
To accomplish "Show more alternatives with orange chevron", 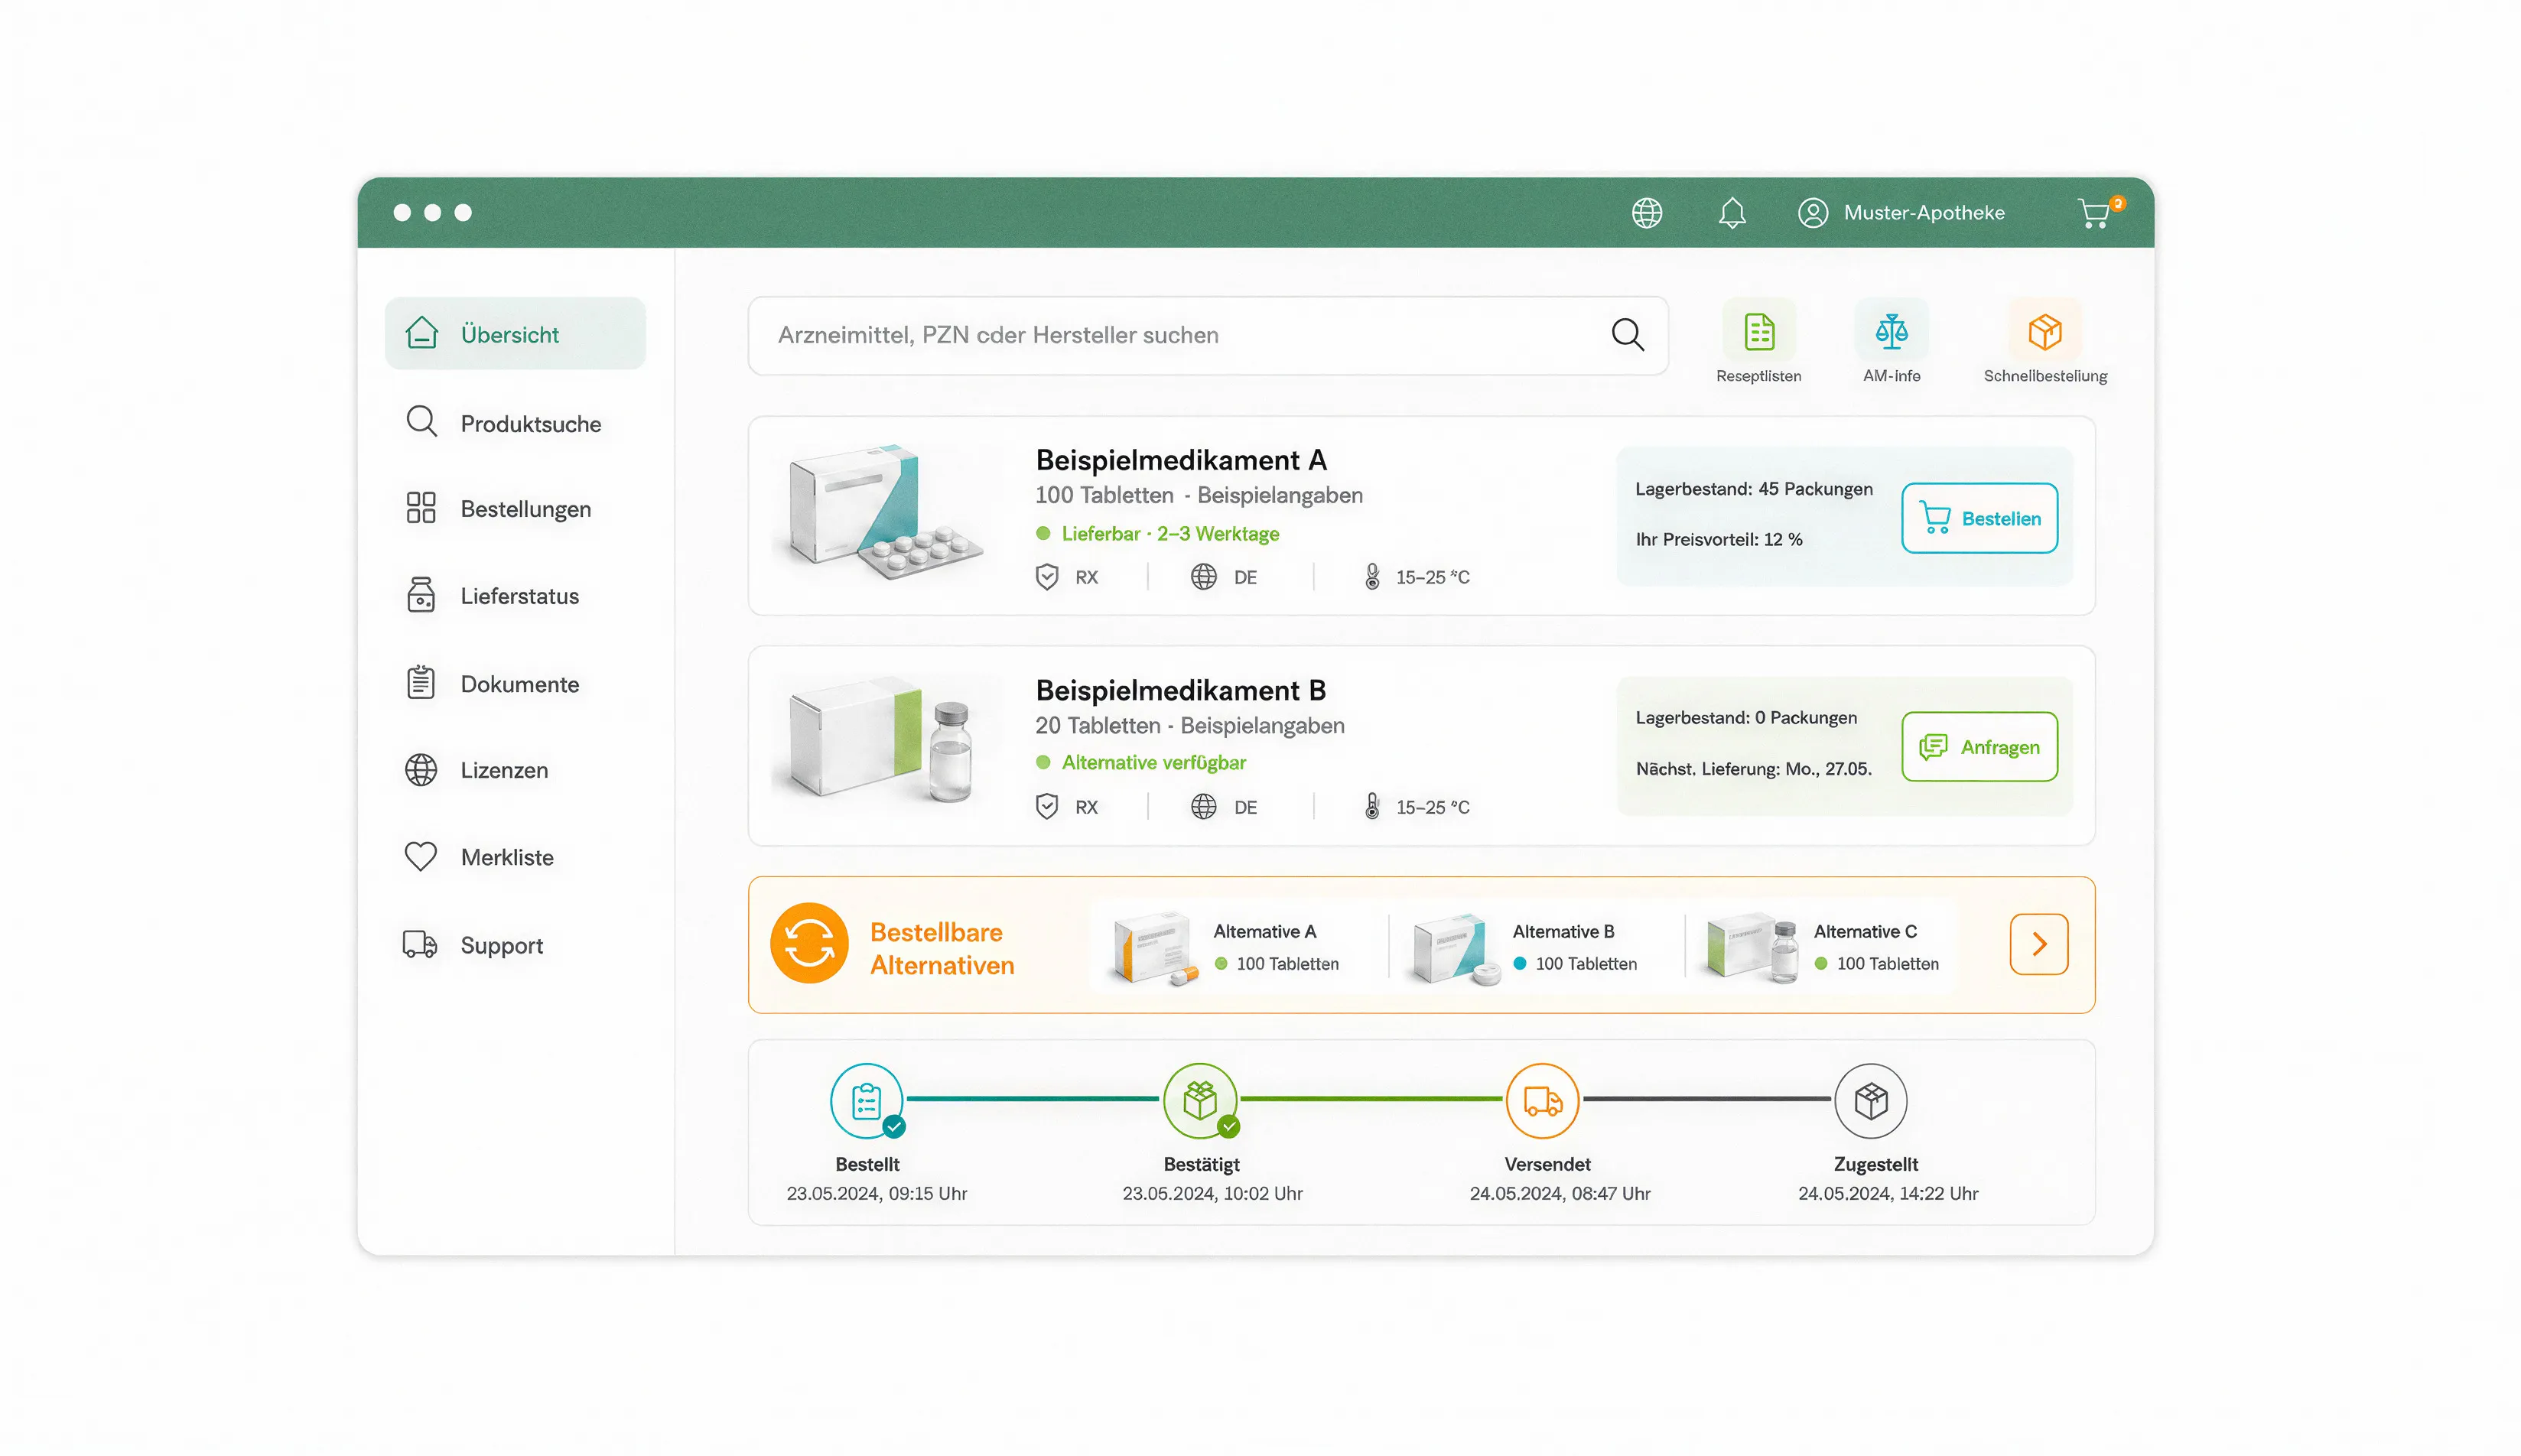I will pyautogui.click(x=2038, y=944).
